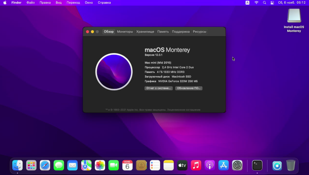Click the 4 ГБ 1333 MHz DDR3 value
The width and height of the screenshot is (309, 175).
click(x=171, y=72)
